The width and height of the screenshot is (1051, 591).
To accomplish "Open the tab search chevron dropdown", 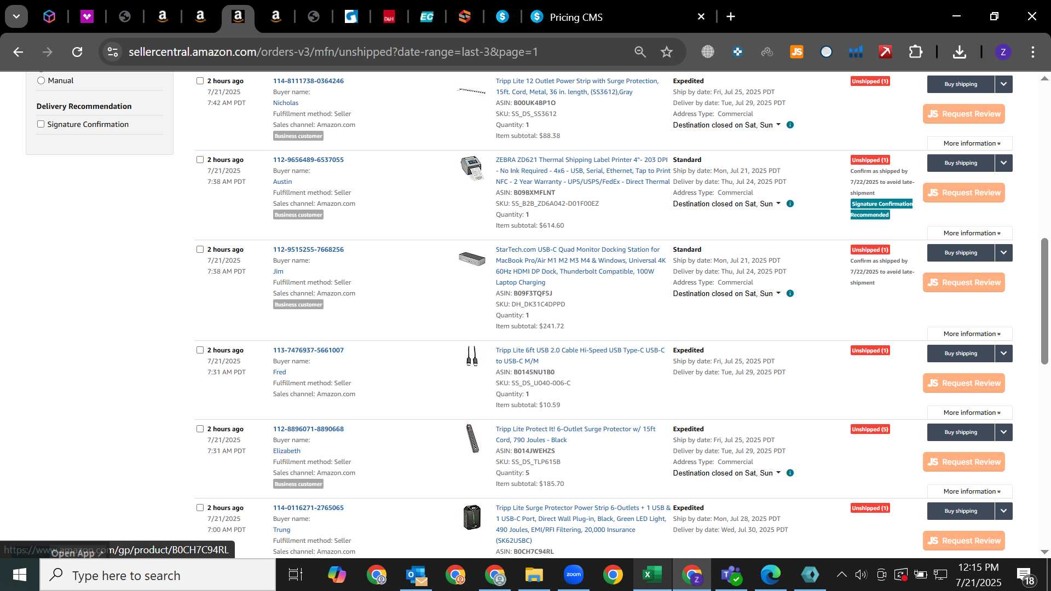I will [x=16, y=16].
